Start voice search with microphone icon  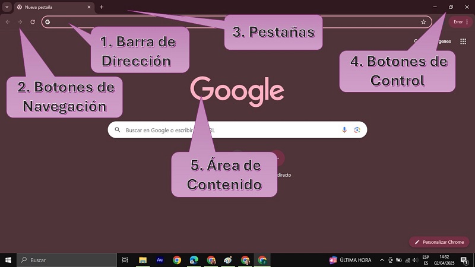click(x=344, y=130)
